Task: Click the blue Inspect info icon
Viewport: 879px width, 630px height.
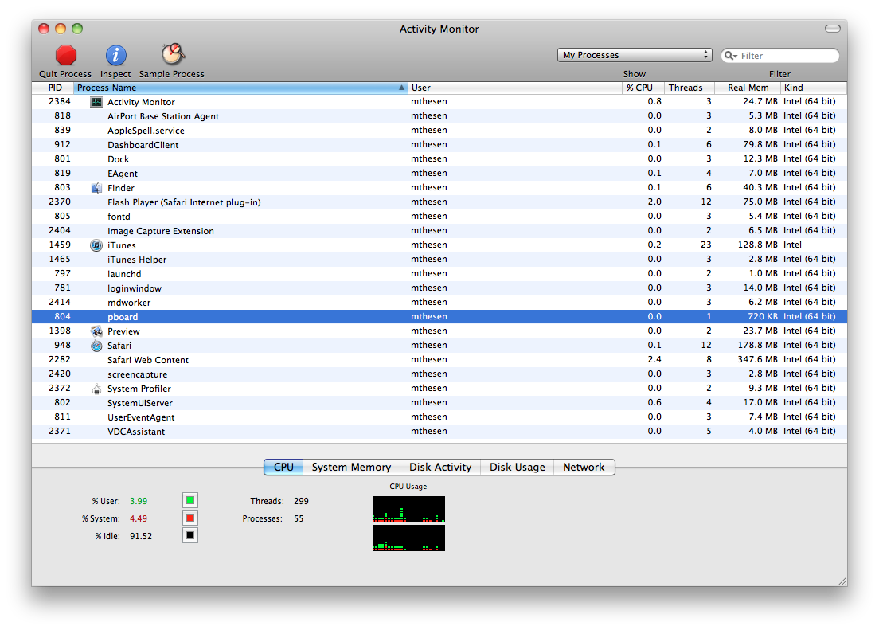Action: tap(115, 55)
